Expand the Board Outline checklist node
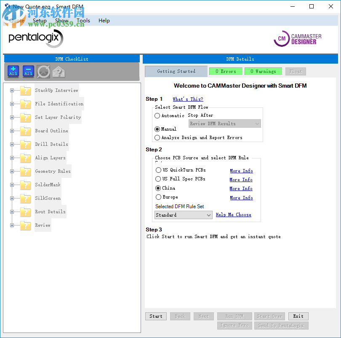Viewport: 341px width, 338px height. click(x=11, y=131)
